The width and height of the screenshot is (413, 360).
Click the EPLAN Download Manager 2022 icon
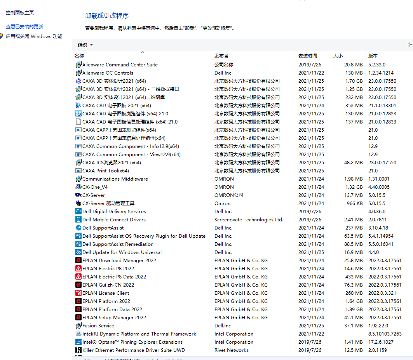[x=78, y=261]
